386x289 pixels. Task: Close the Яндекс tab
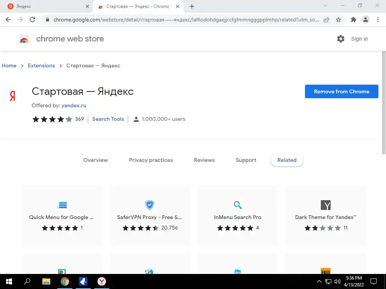[87, 6]
